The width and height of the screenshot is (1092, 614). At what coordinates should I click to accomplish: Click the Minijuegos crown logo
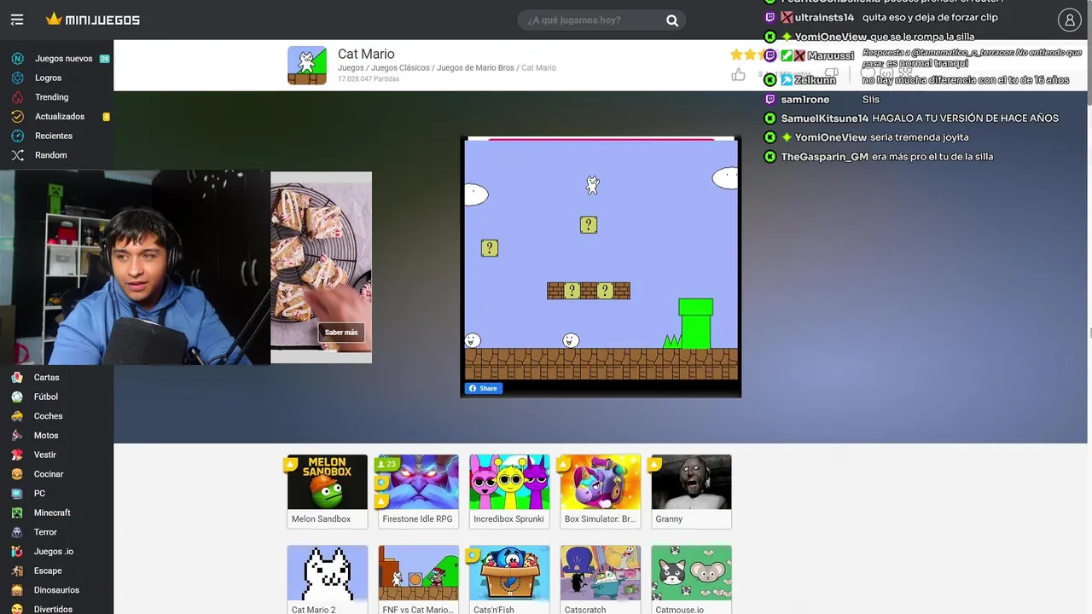pyautogui.click(x=92, y=20)
